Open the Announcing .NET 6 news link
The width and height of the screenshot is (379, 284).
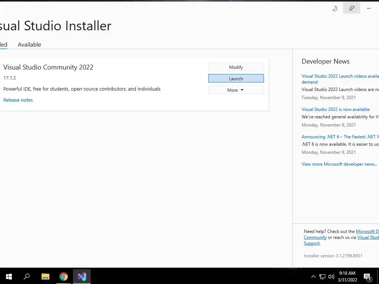(x=340, y=137)
